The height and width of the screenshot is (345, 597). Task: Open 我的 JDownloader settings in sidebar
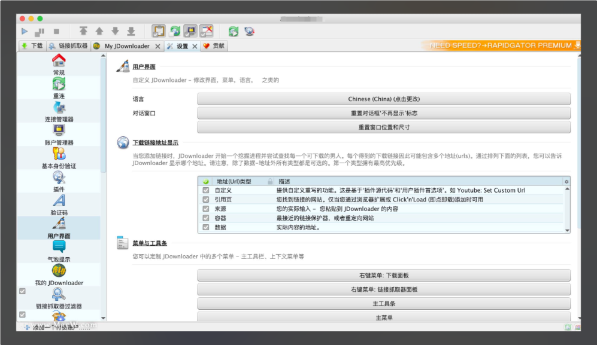[59, 274]
